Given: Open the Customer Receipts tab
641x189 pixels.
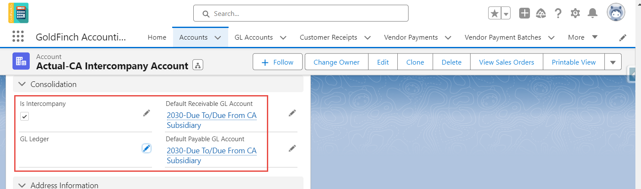Looking at the screenshot, I should [x=328, y=37].
